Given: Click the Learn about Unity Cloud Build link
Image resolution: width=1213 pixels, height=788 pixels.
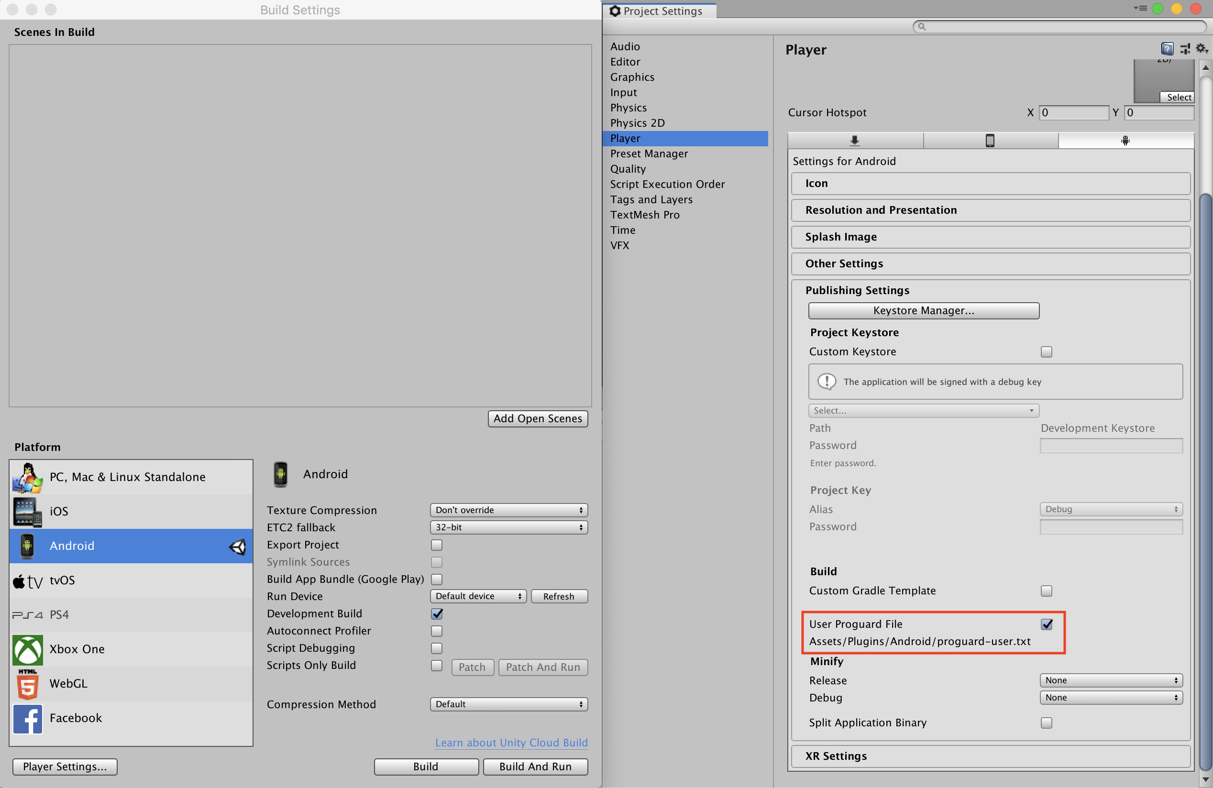Looking at the screenshot, I should (512, 742).
